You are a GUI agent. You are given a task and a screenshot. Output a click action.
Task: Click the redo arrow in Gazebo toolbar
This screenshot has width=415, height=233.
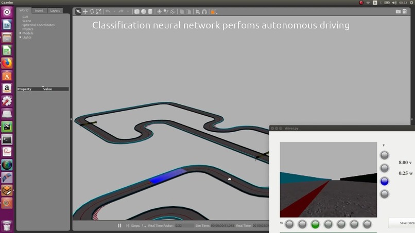121,11
